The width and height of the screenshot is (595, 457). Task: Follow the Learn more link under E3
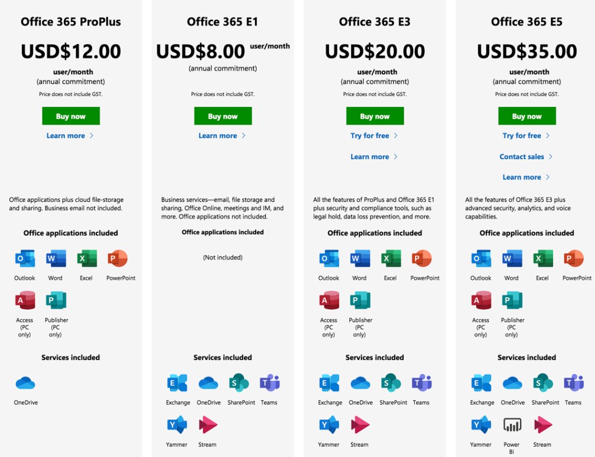(x=370, y=156)
